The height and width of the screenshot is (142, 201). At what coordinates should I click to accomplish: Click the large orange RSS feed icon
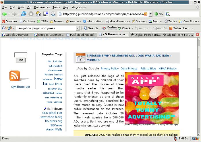tap(15, 76)
